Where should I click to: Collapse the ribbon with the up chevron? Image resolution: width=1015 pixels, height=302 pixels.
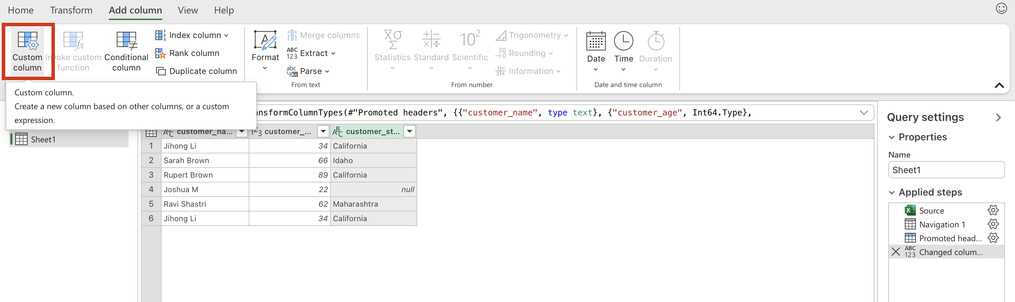[x=999, y=85]
